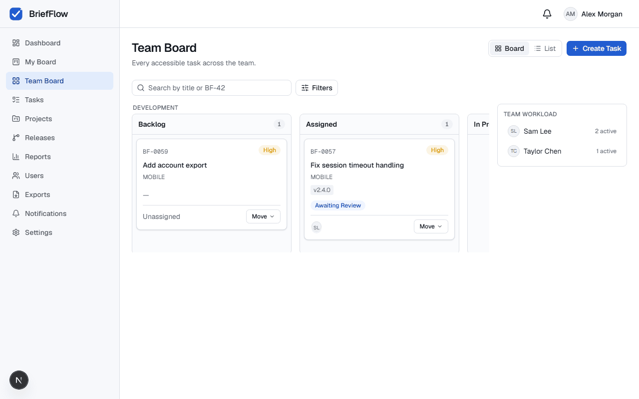The height and width of the screenshot is (399, 639).
Task: Click the Settings gear icon
Action: point(16,232)
